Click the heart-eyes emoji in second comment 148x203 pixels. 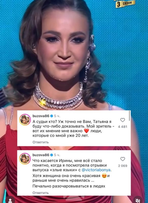[104, 176]
